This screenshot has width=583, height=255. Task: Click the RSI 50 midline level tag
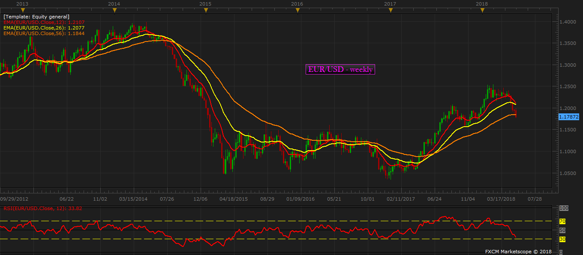562,230
